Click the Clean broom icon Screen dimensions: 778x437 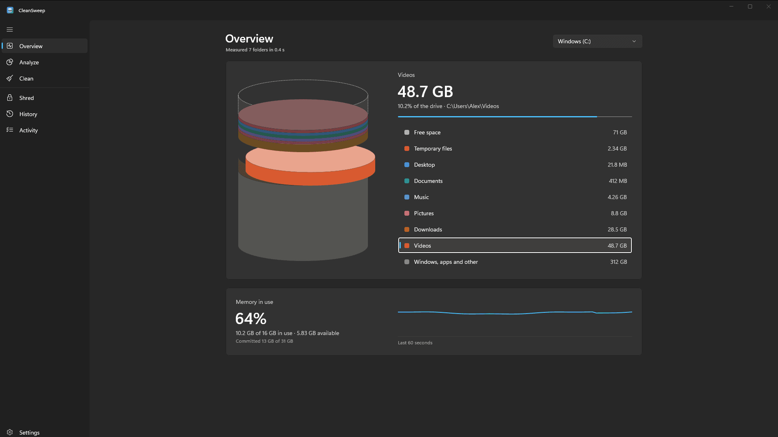[10, 78]
